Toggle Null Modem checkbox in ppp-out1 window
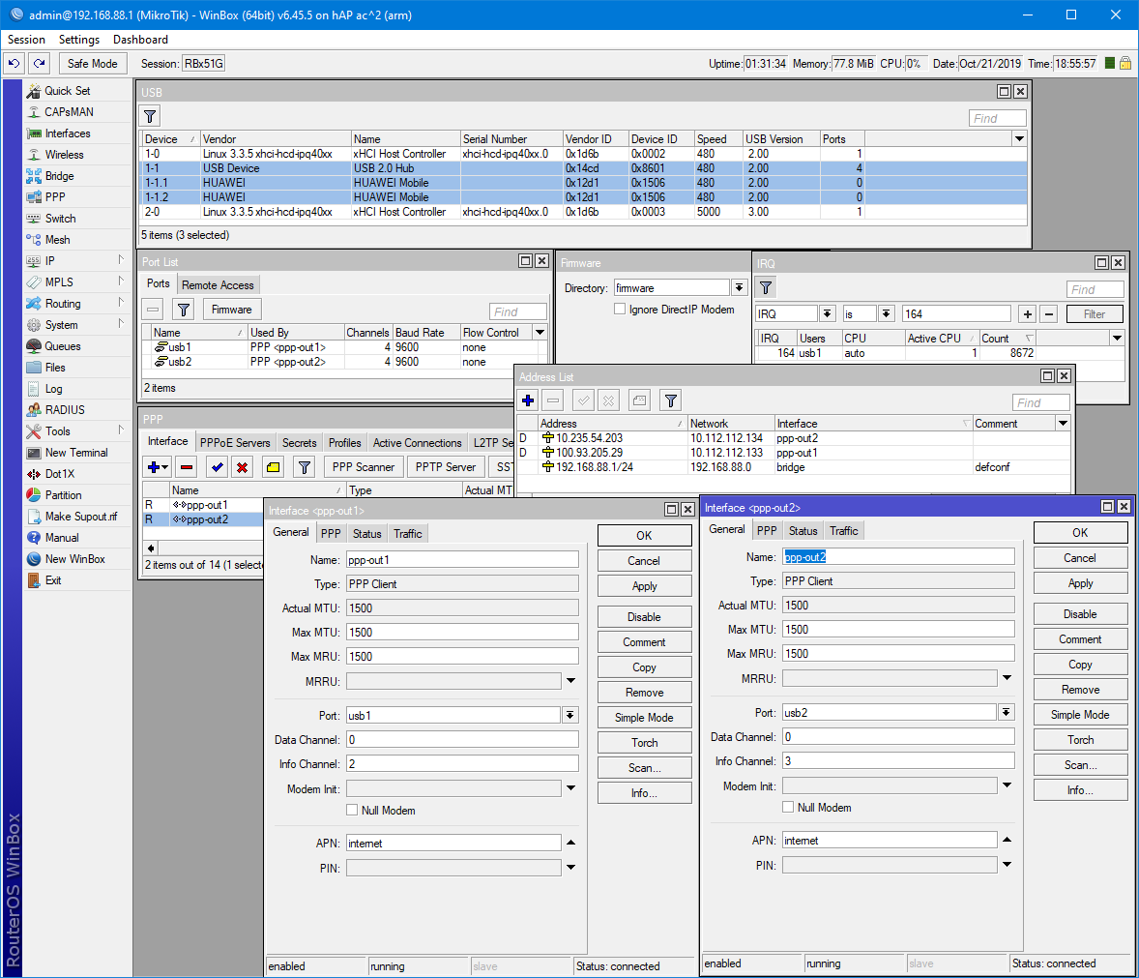Image resolution: width=1139 pixels, height=978 pixels. (352, 810)
